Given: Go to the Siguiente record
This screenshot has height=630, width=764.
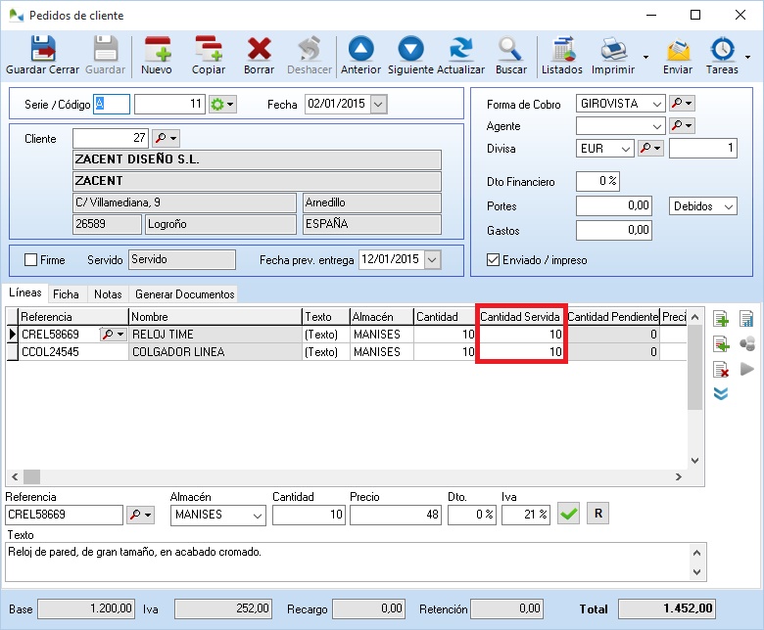Looking at the screenshot, I should click(410, 49).
